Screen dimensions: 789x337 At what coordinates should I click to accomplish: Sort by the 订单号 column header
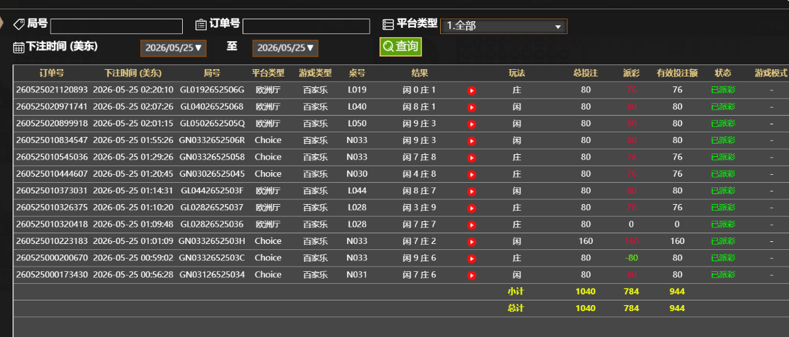[x=52, y=73]
